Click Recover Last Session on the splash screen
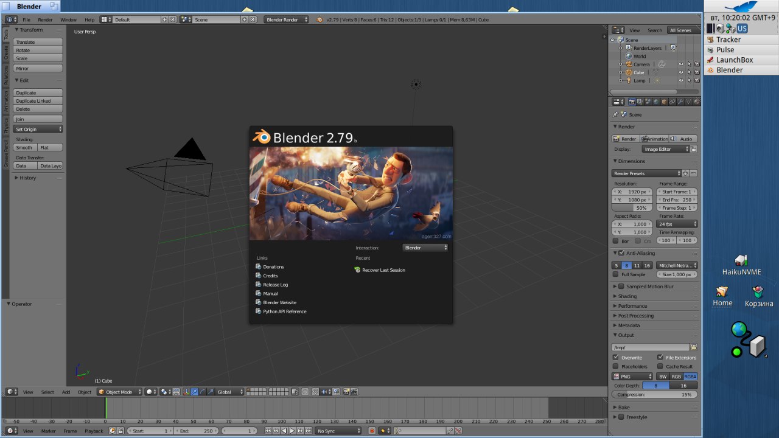 [x=383, y=270]
